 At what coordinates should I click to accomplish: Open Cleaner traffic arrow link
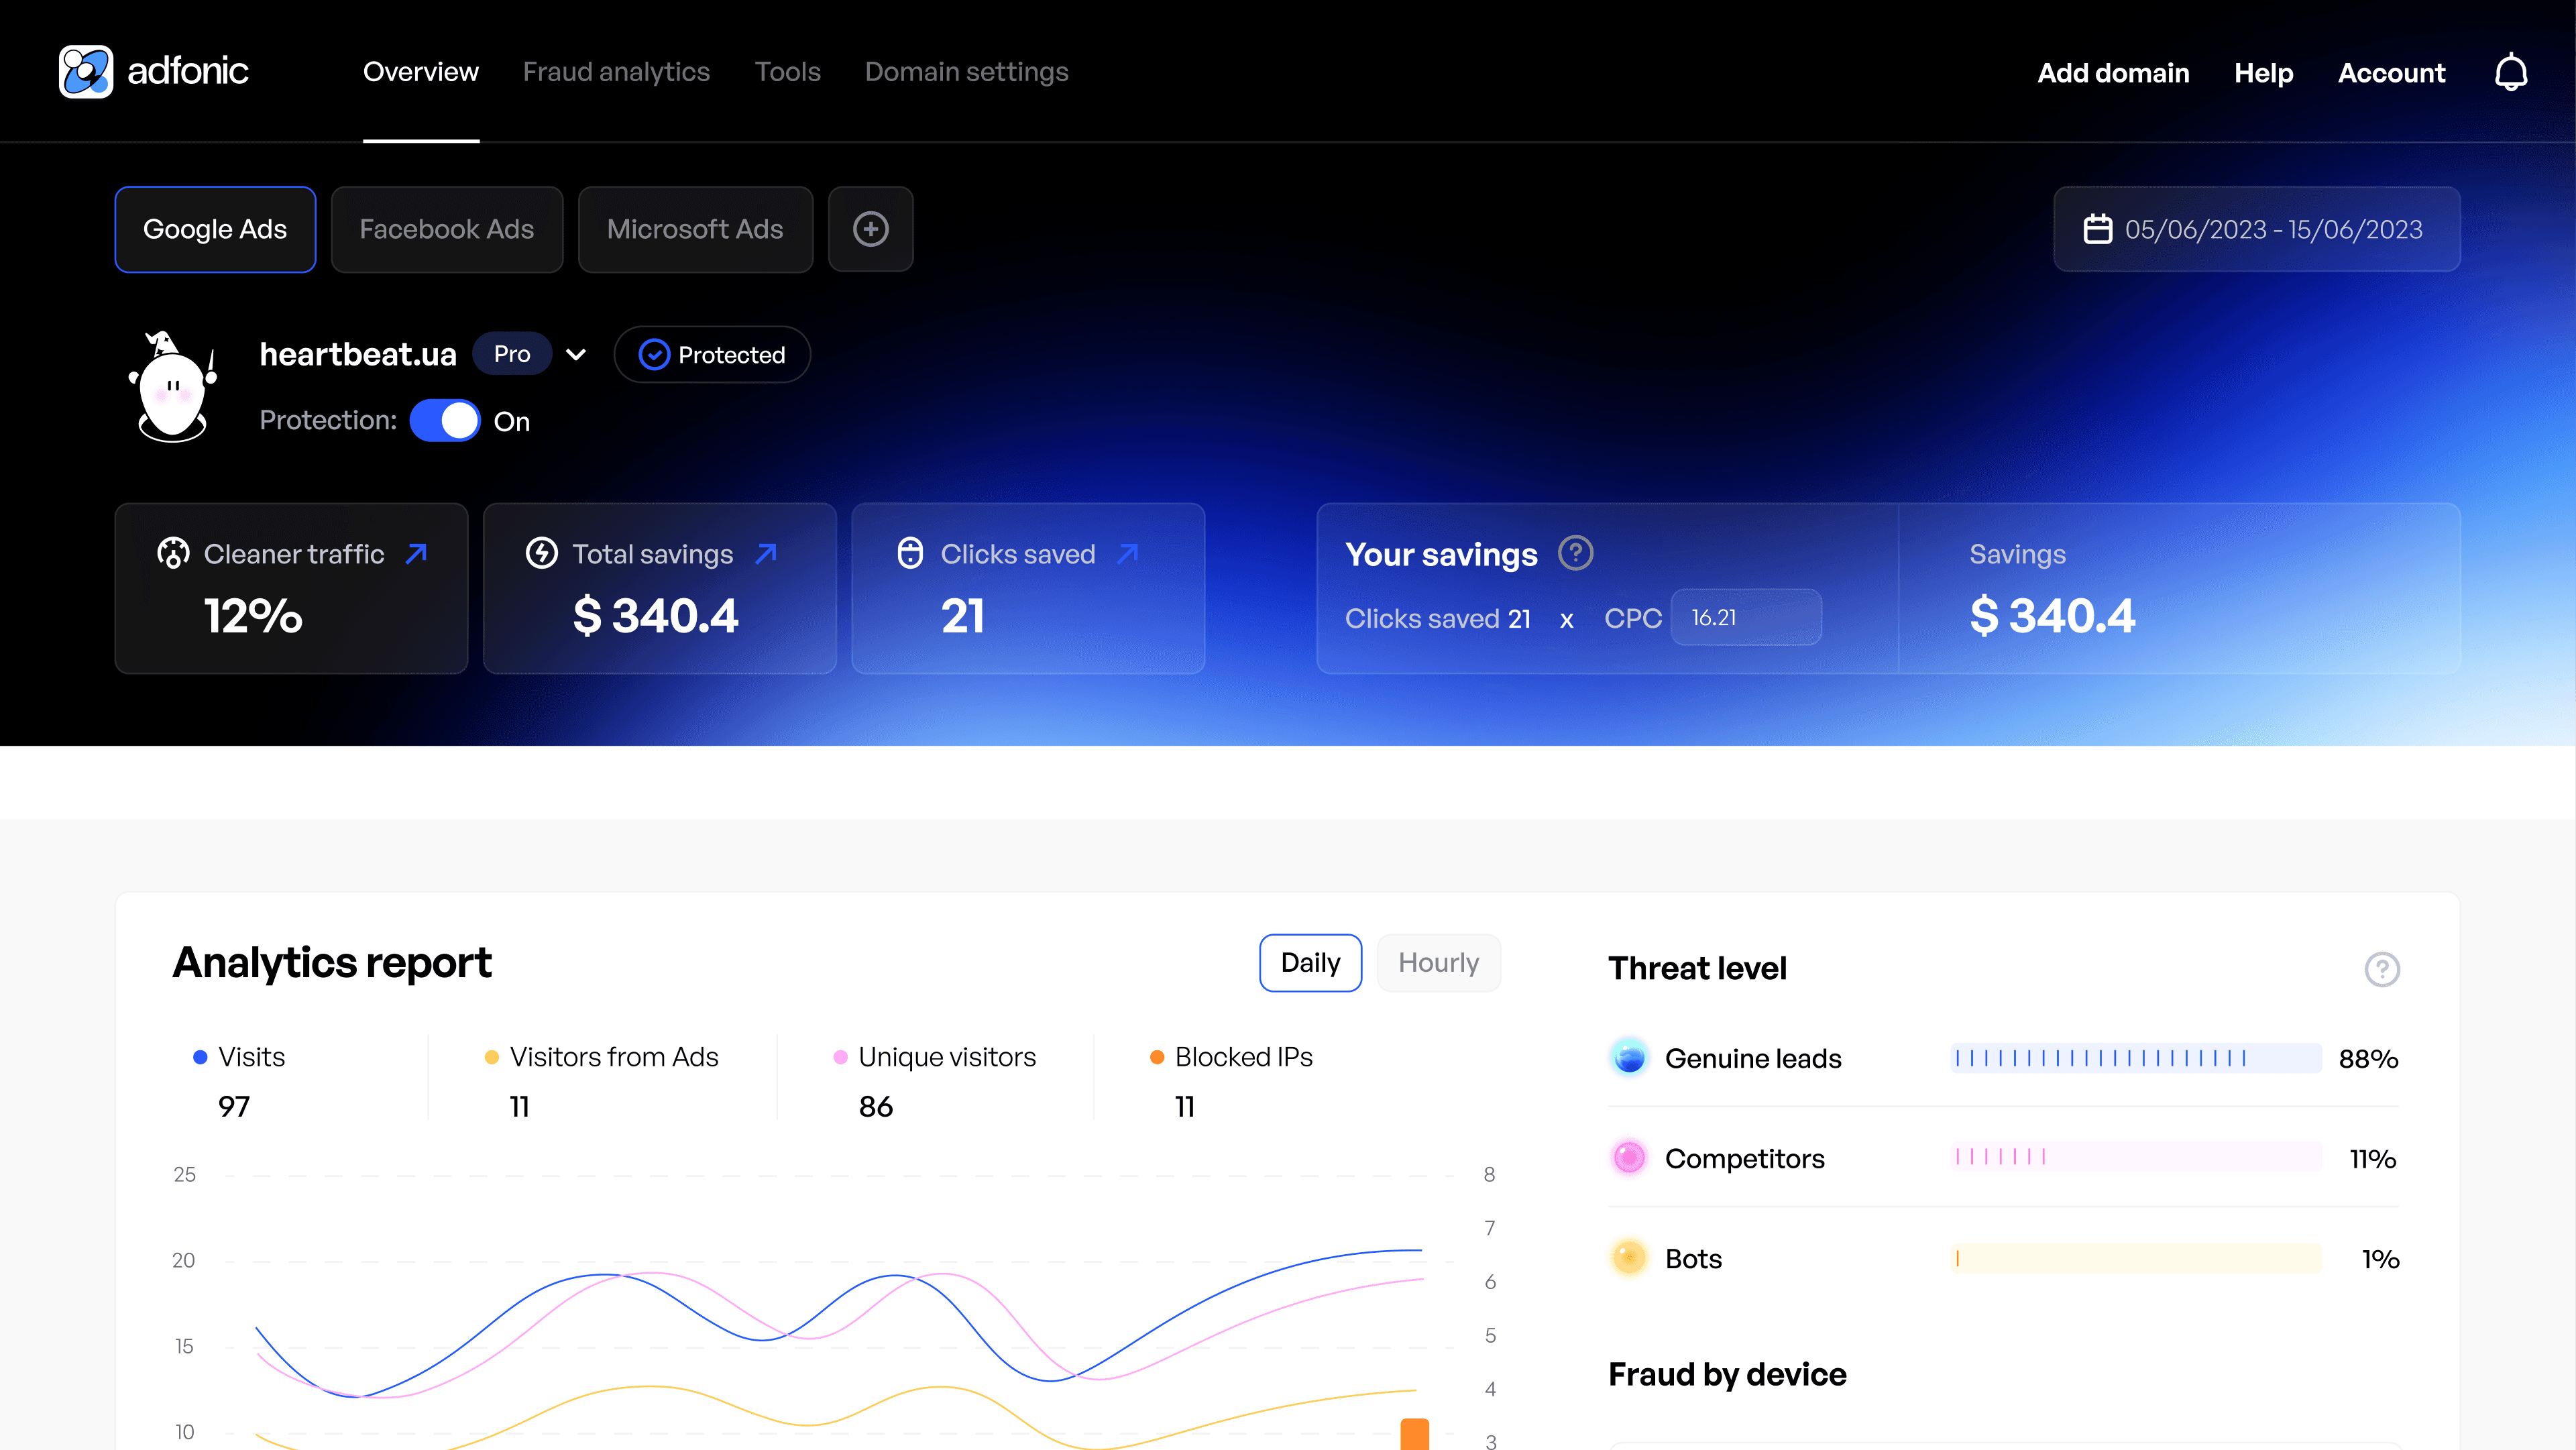click(x=417, y=553)
